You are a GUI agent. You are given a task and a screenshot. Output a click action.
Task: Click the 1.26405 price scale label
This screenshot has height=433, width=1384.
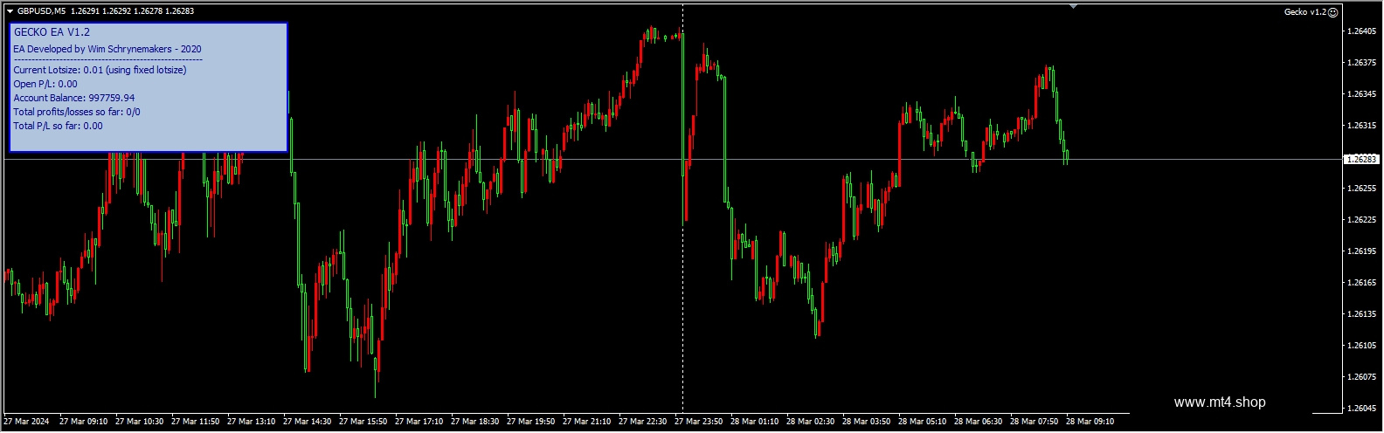(1361, 31)
